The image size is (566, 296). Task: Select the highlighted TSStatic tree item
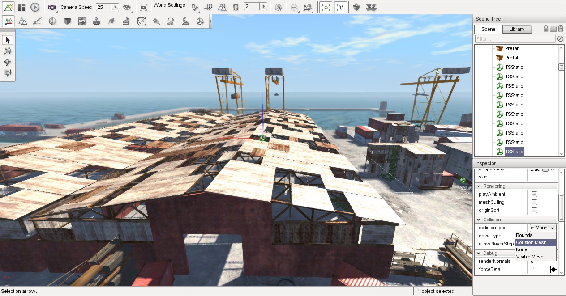click(x=514, y=152)
